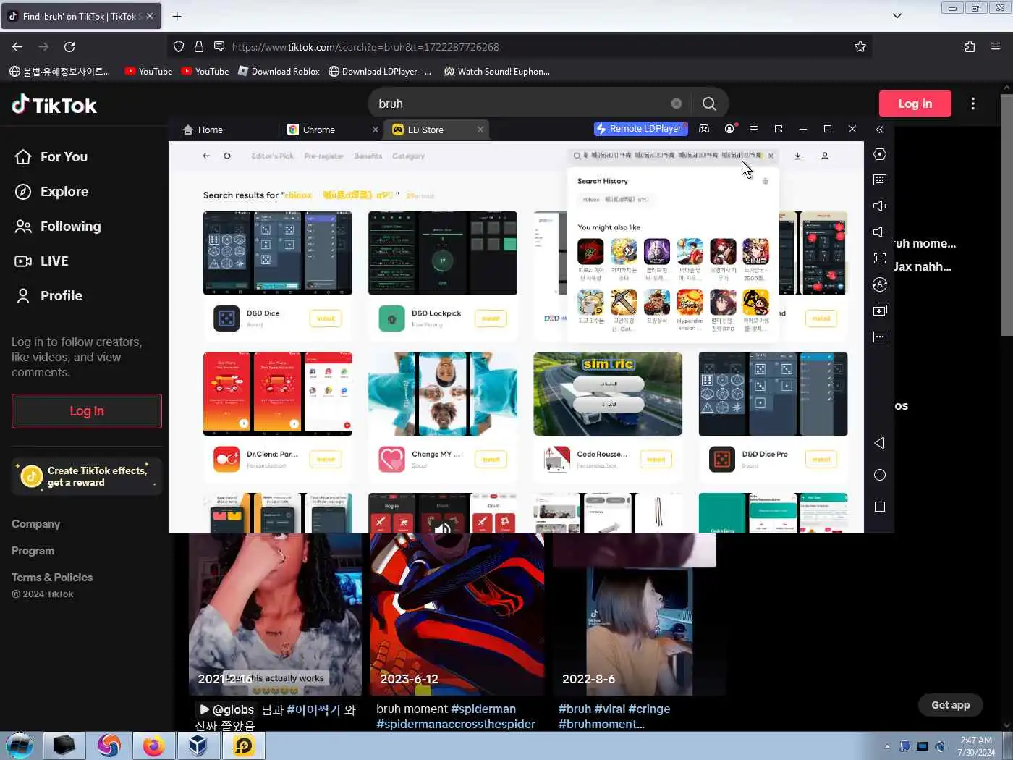Close the Chrome tab in LDPlayer

click(x=375, y=130)
